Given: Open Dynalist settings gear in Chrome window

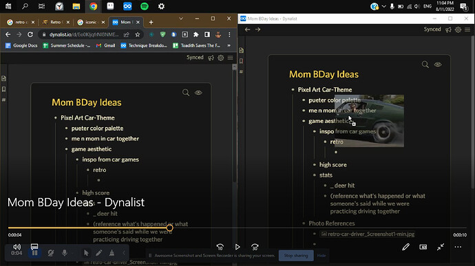Looking at the screenshot, I should pos(220,58).
